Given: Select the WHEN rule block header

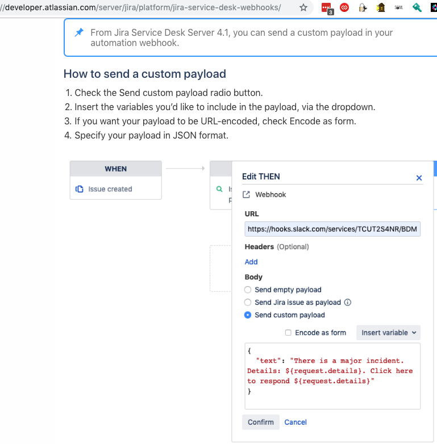Looking at the screenshot, I should [115, 169].
